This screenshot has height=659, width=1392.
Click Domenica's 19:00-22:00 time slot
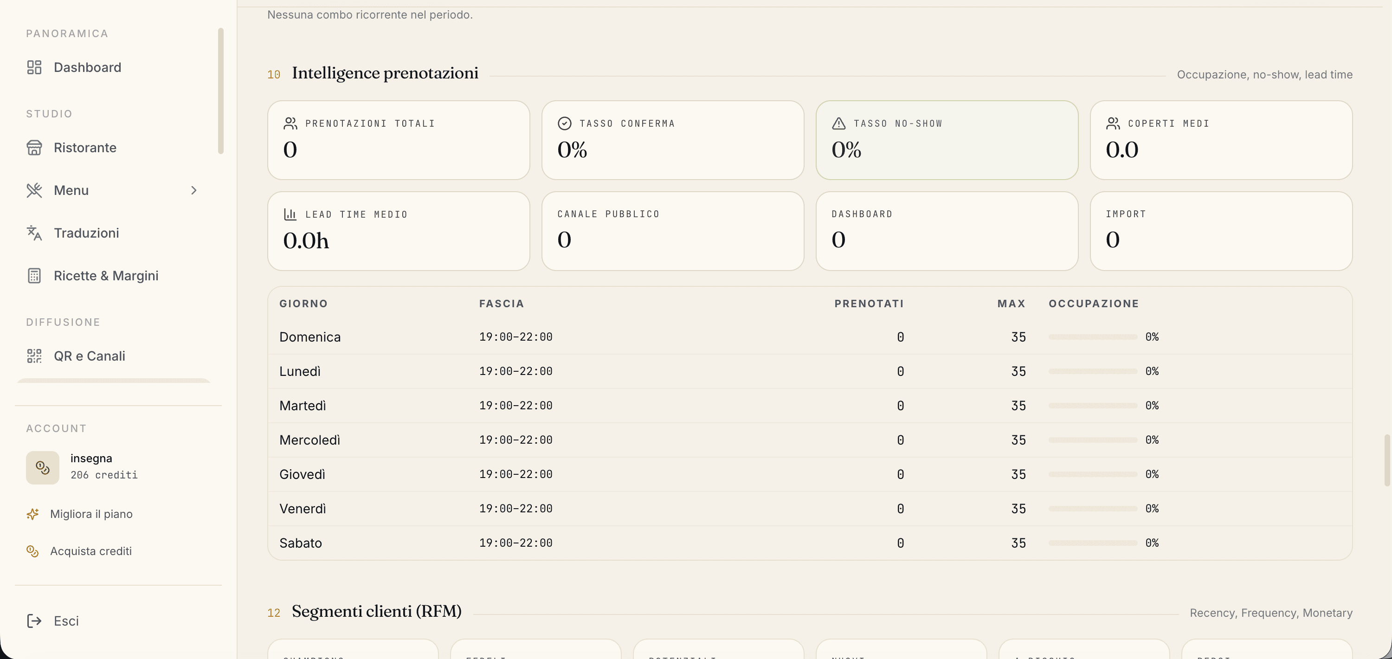[516, 337]
